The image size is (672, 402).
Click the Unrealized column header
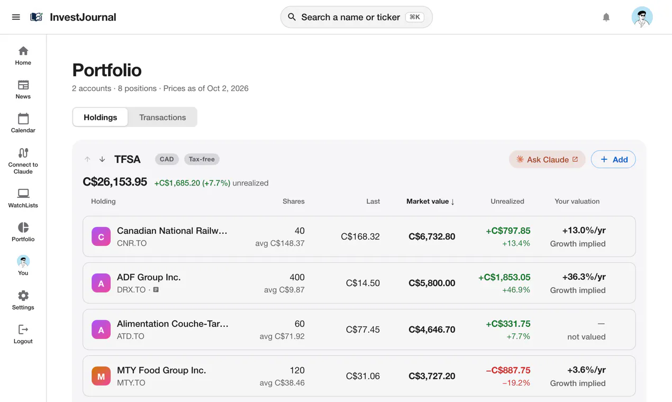point(507,202)
